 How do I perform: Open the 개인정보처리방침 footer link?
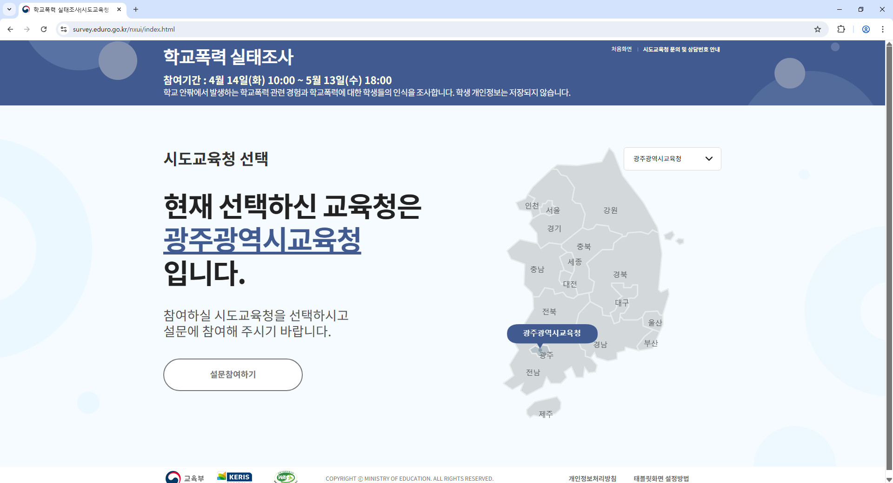click(x=593, y=478)
